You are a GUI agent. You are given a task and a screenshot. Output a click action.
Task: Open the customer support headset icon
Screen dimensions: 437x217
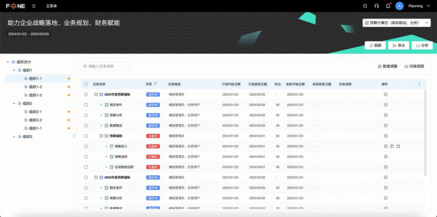pos(377,6)
